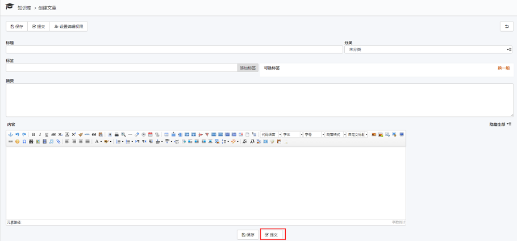Click the 换一组 link

pos(503,68)
